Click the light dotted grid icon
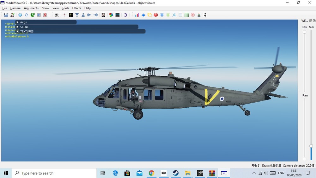 click(x=180, y=15)
